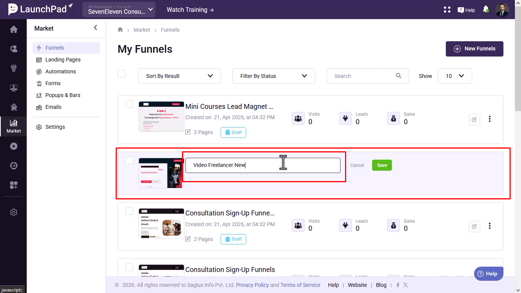
Task: Click the funnel name text field
Action: (263, 165)
